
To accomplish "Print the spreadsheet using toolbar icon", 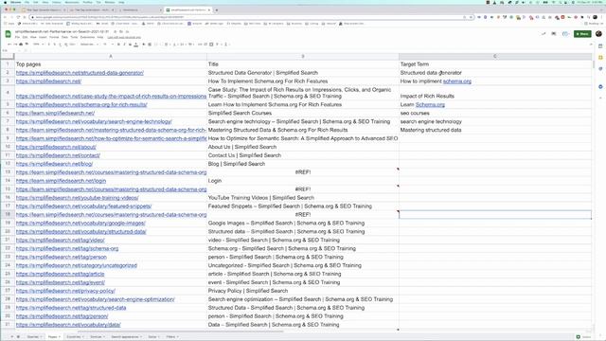I will point(21,45).
